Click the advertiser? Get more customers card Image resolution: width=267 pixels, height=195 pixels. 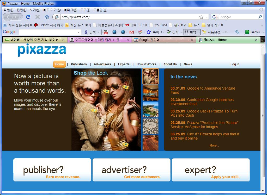coord(131,170)
